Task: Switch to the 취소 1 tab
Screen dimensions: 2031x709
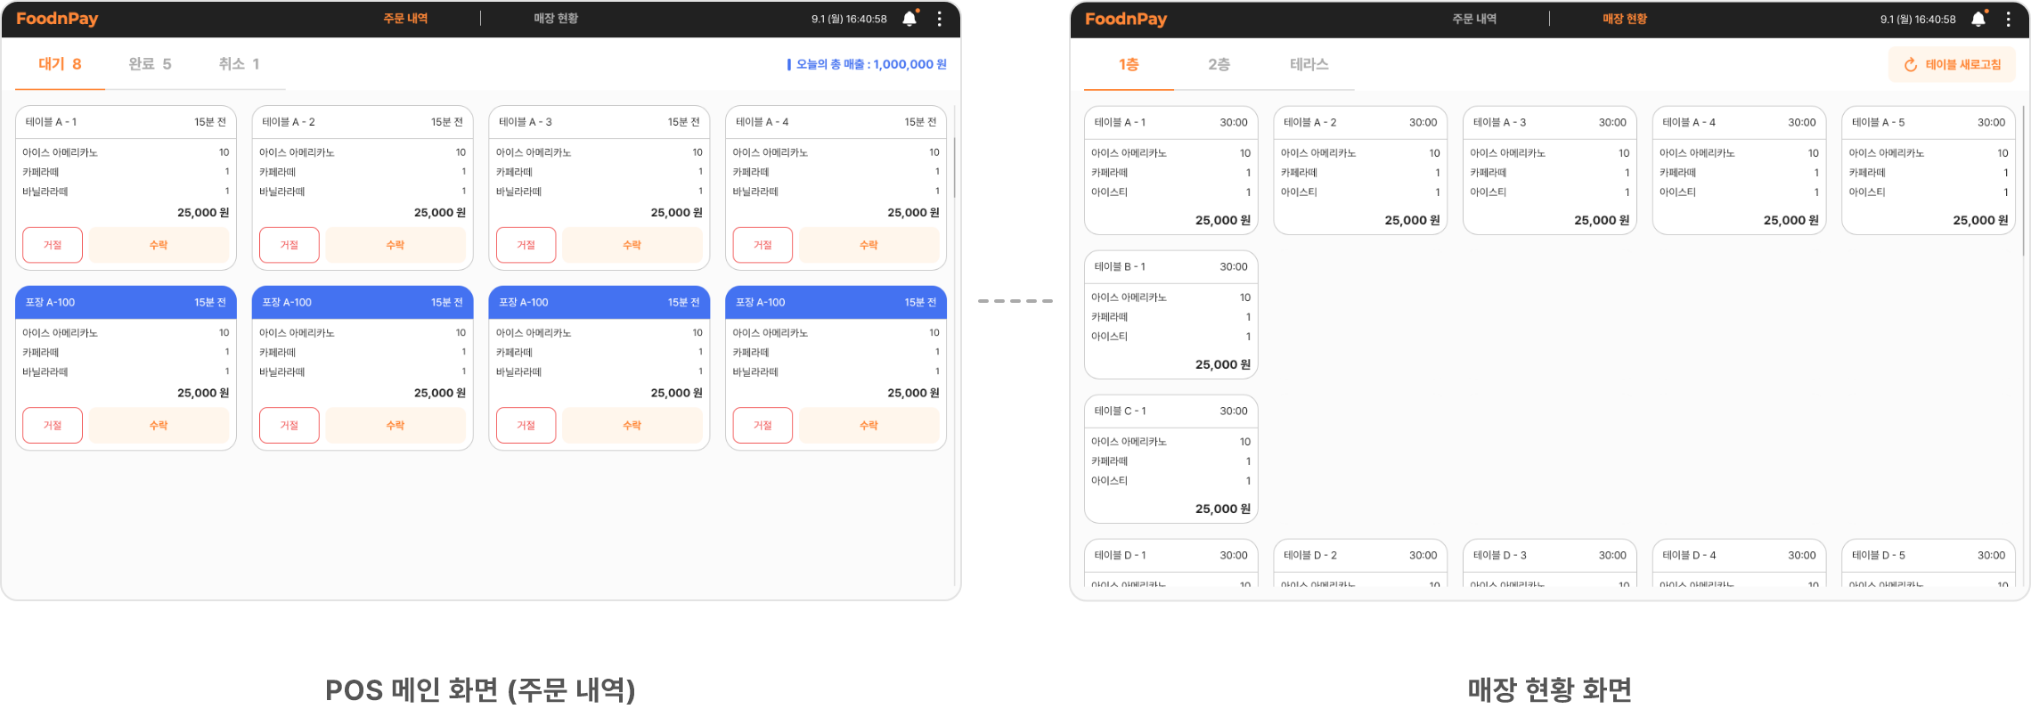Action: click(x=239, y=64)
